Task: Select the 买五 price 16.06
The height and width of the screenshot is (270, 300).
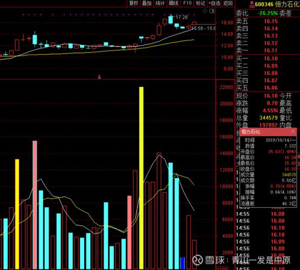Action: click(270, 87)
